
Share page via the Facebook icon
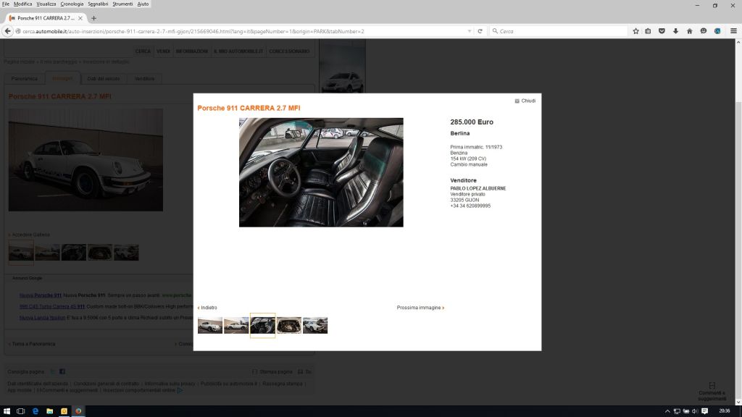[62, 371]
